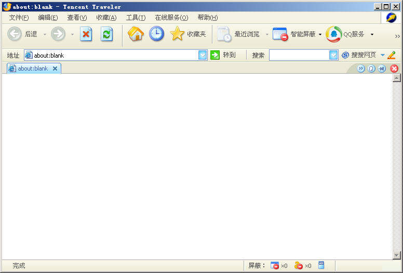
Task: Click the Forward arrow button
Action: [58, 34]
